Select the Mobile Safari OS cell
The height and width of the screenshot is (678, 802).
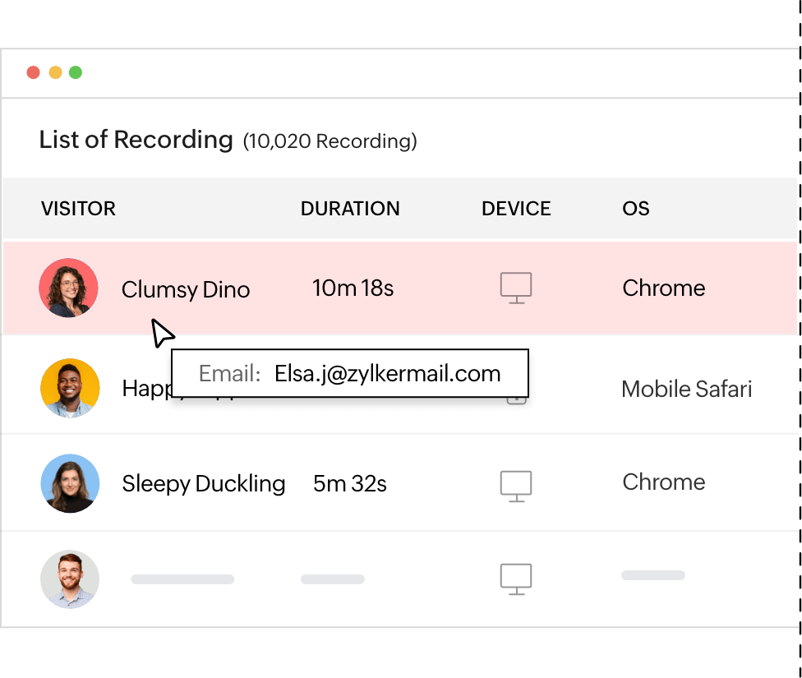pos(686,389)
